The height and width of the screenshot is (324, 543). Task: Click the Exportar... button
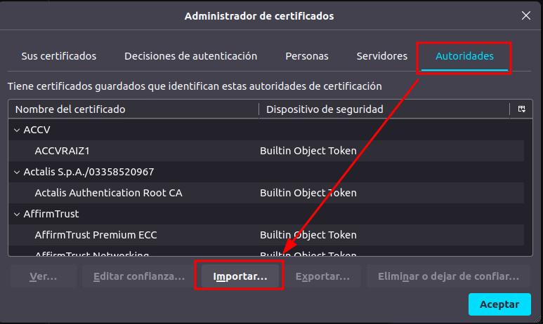(x=322, y=276)
